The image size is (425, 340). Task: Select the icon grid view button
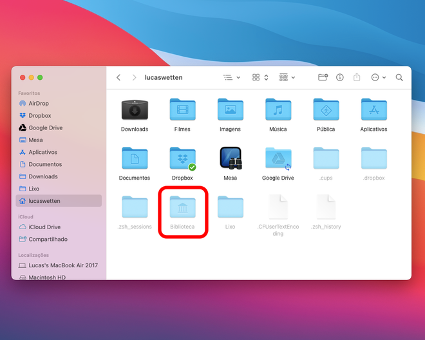click(256, 77)
